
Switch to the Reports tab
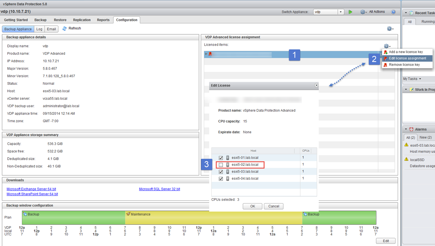click(103, 20)
